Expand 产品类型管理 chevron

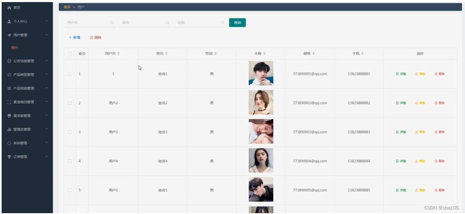(x=46, y=74)
